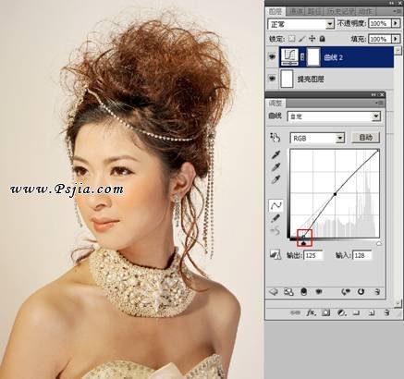Delete layer trash icon in Layers panel
This screenshot has height=379, width=404.
pos(386,313)
